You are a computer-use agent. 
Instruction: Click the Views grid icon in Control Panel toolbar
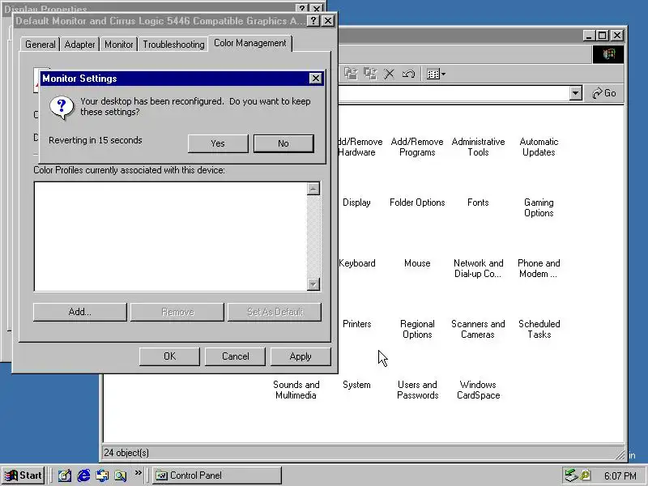(433, 74)
